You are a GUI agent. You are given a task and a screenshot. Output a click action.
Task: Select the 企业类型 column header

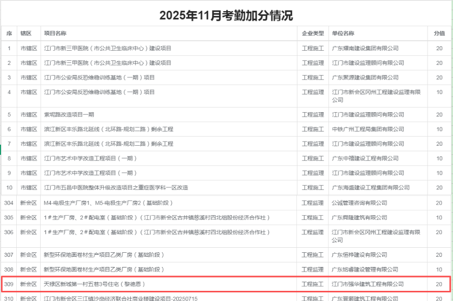point(313,34)
